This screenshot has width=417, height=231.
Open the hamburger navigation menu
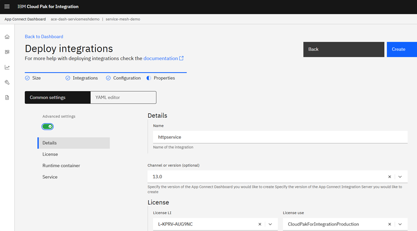tap(7, 7)
